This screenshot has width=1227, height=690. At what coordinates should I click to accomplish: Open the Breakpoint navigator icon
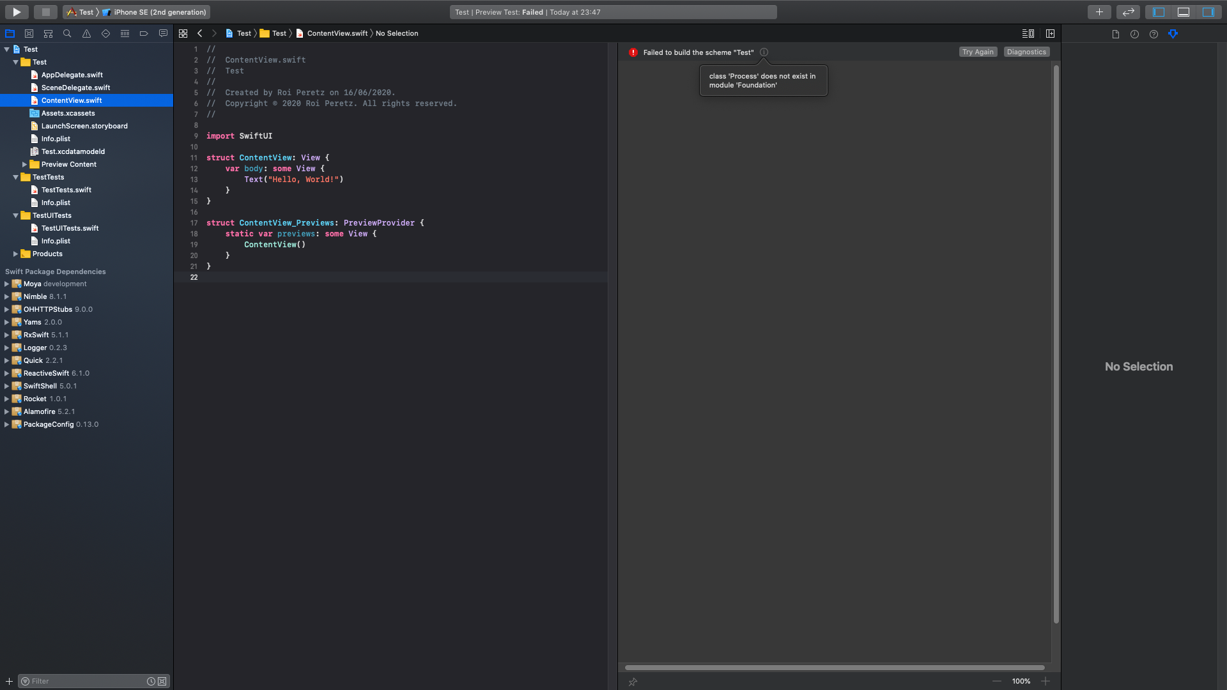point(144,33)
